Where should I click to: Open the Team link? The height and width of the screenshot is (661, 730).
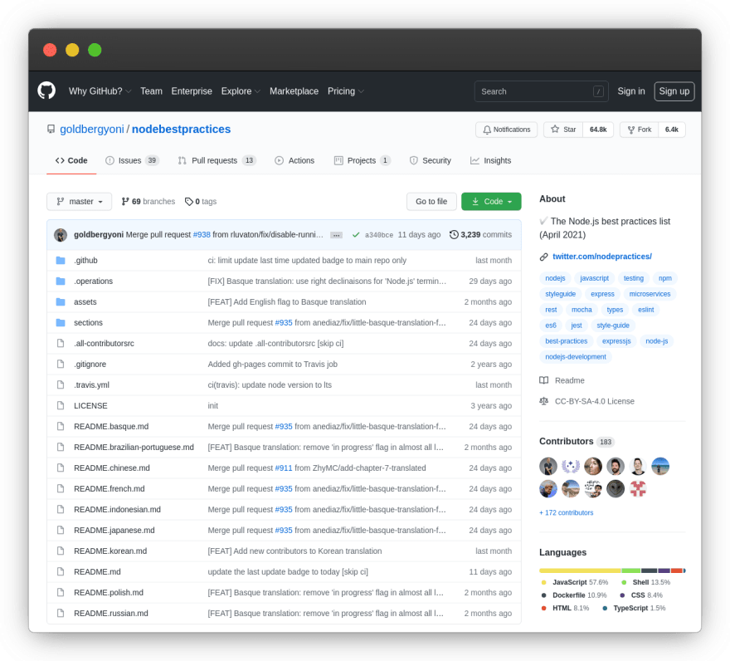(x=151, y=91)
